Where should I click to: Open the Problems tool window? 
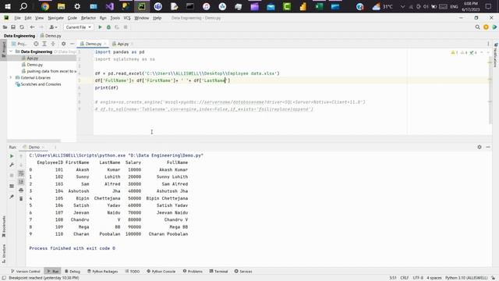pyautogui.click(x=193, y=272)
